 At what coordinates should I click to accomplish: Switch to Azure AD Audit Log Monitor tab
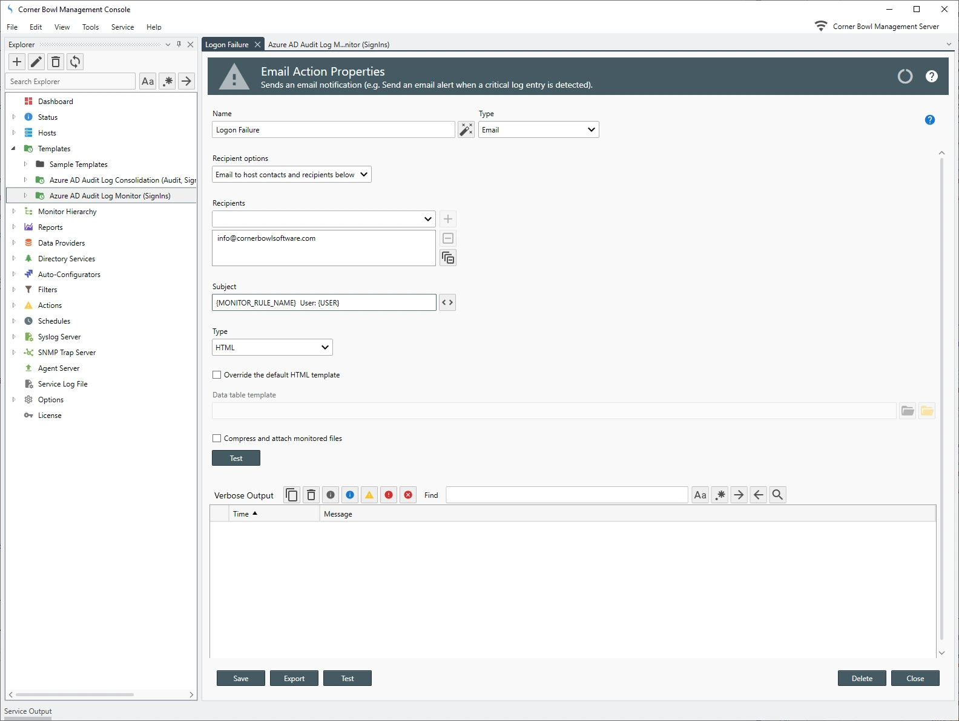(x=328, y=45)
